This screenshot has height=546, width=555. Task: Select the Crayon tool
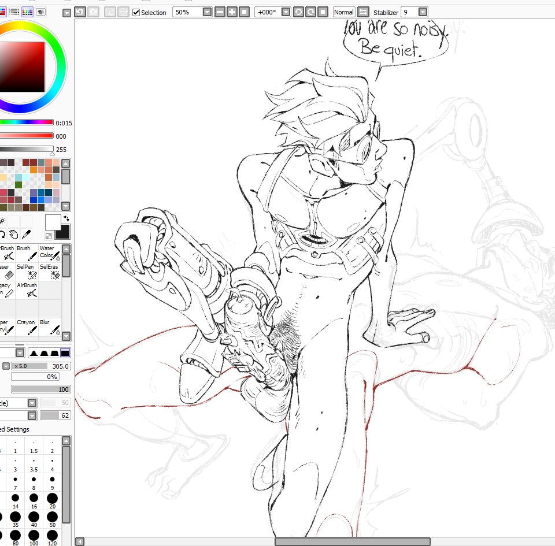27,327
